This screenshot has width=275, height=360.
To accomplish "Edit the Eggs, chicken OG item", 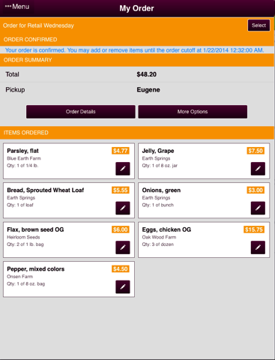I will click(x=258, y=247).
